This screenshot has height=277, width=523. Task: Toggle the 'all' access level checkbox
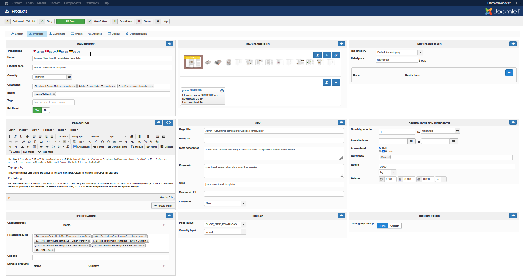point(380,148)
